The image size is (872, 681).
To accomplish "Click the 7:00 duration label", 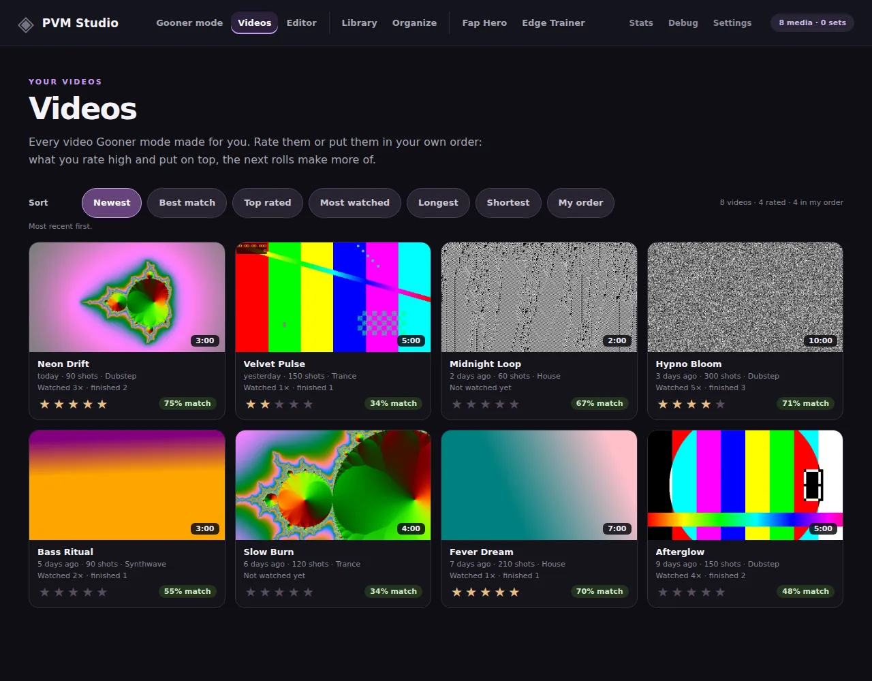I will [617, 528].
